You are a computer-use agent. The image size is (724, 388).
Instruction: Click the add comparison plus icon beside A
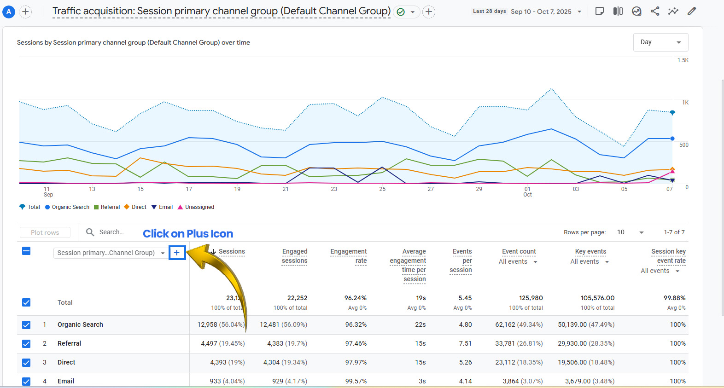coord(25,12)
